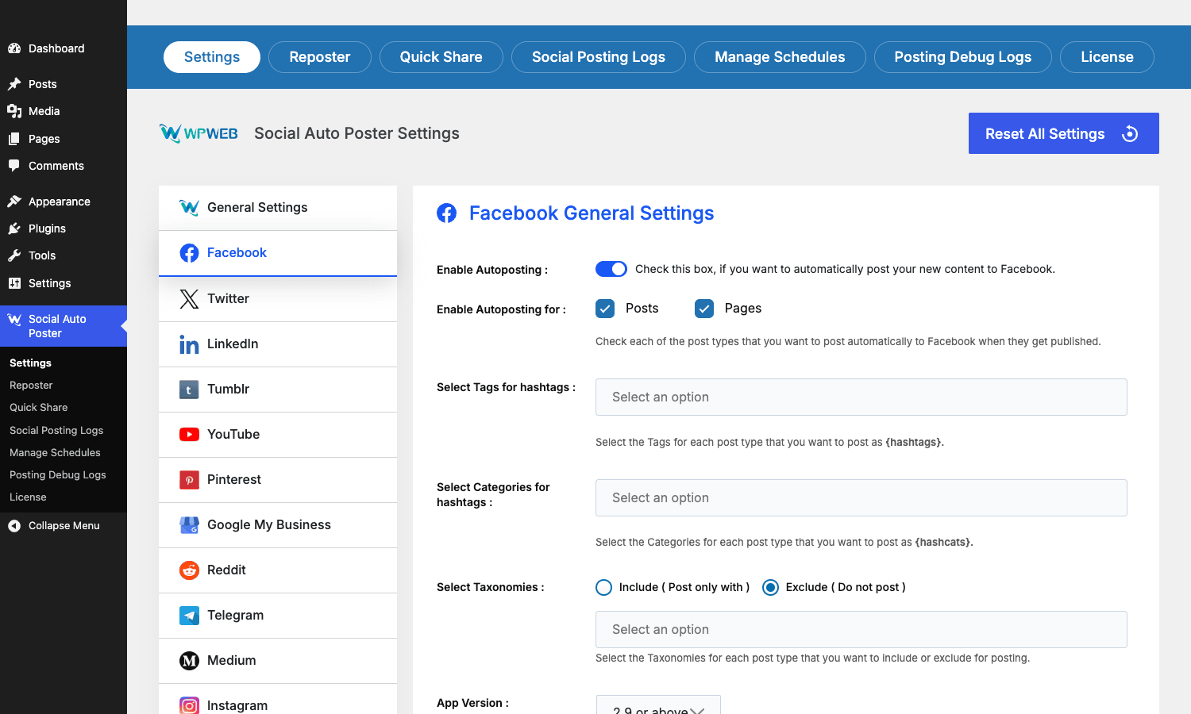Click the Twitter X icon

pos(189,298)
